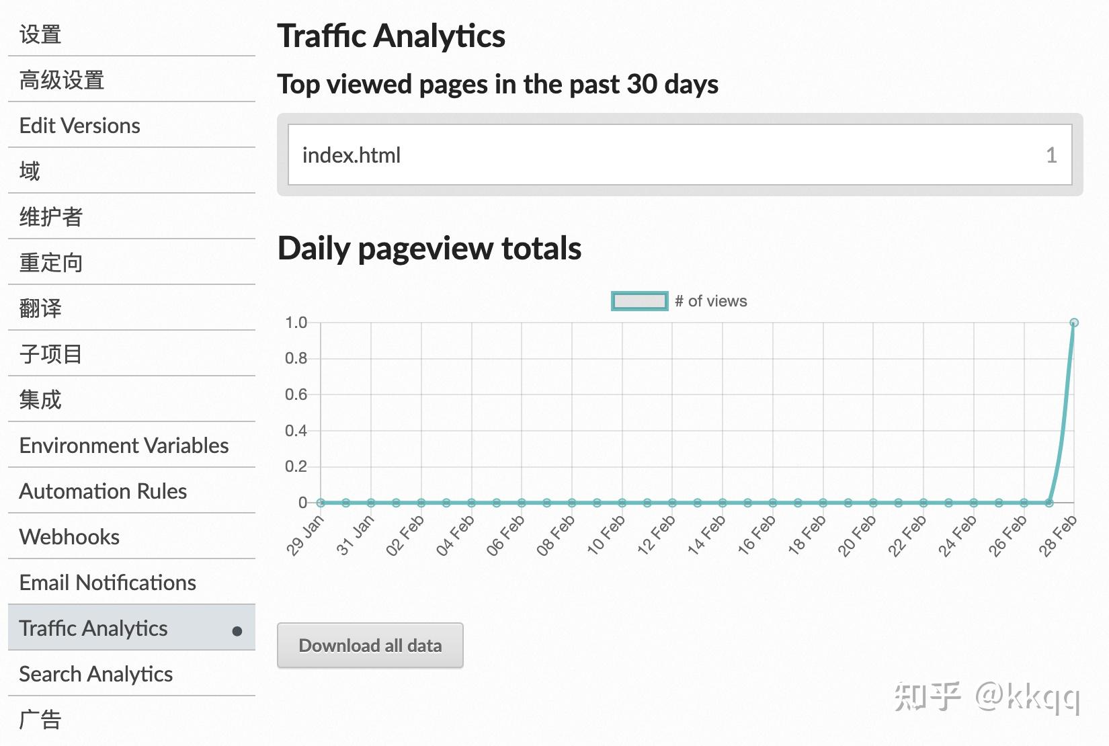Select Webhooks in the sidebar
The width and height of the screenshot is (1109, 746).
point(69,537)
